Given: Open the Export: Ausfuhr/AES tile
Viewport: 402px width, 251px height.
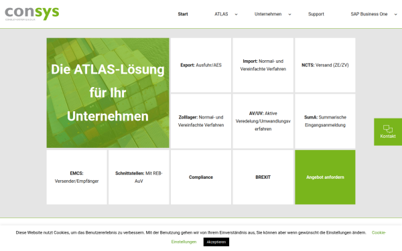Looking at the screenshot, I should 201,66.
